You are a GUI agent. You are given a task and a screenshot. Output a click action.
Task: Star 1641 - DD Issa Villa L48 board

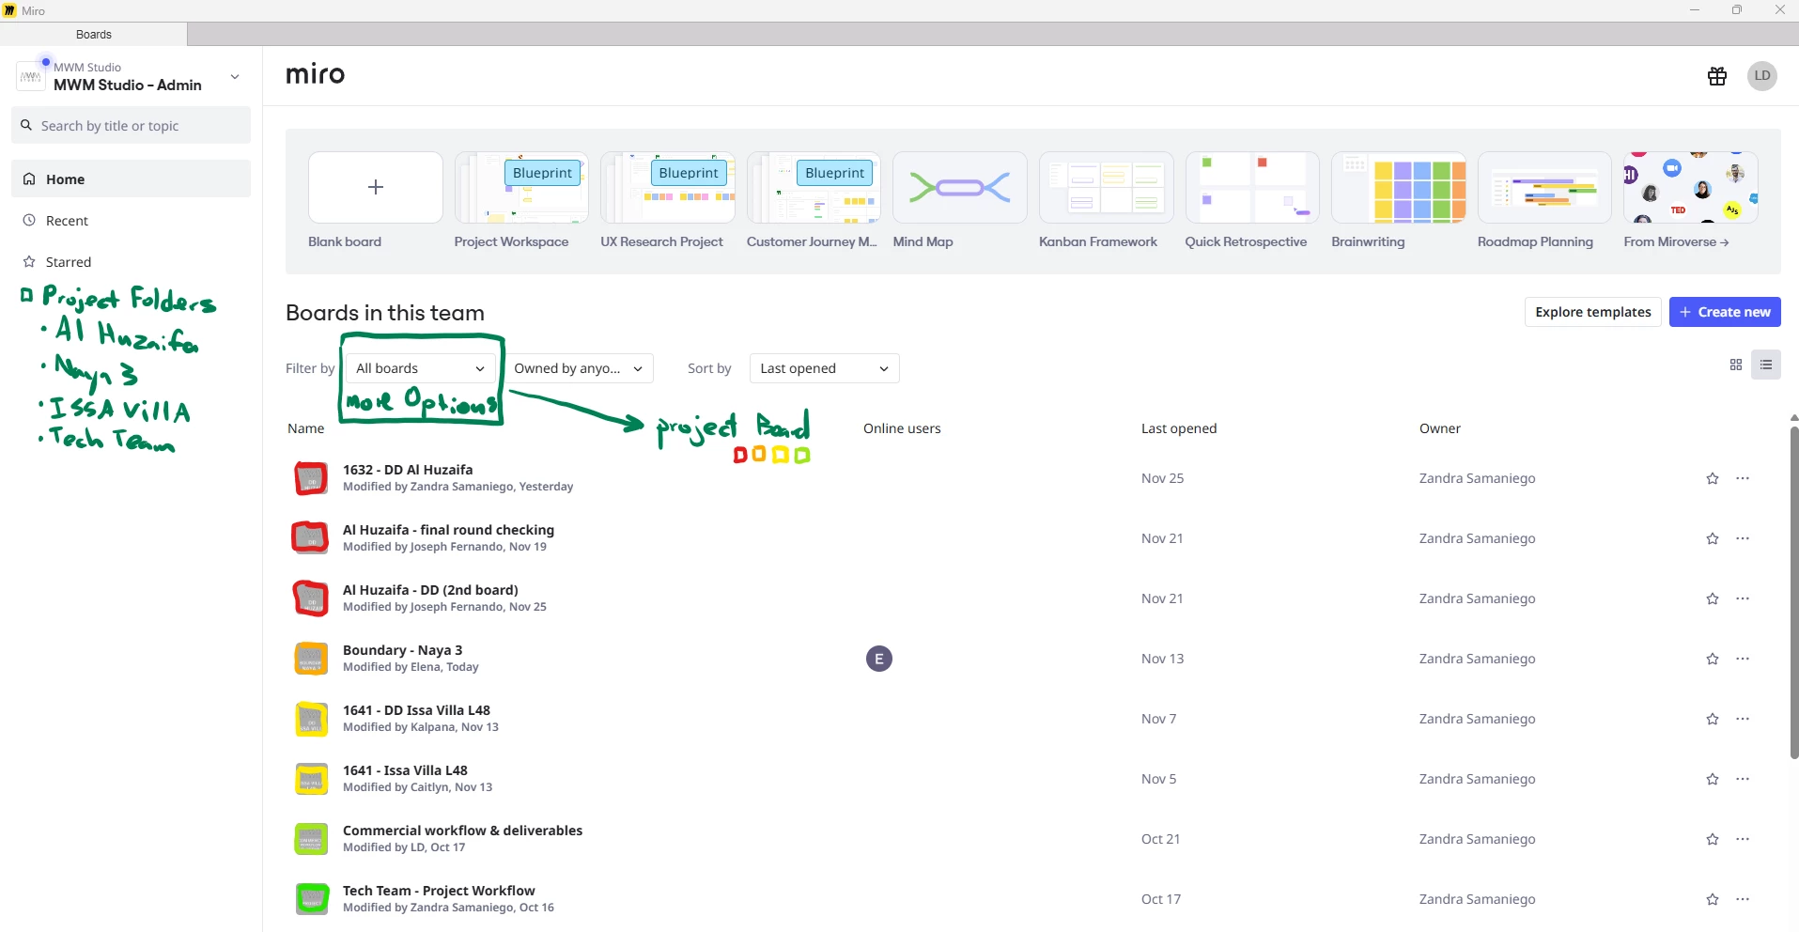pyautogui.click(x=1713, y=719)
